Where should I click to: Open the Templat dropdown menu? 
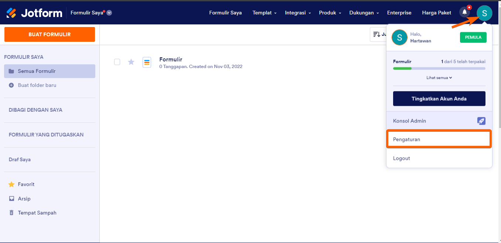coord(265,13)
